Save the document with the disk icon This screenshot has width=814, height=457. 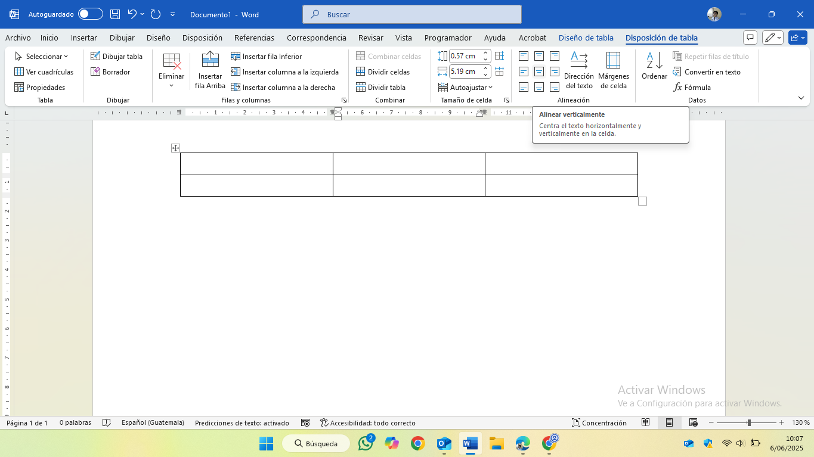click(x=115, y=14)
